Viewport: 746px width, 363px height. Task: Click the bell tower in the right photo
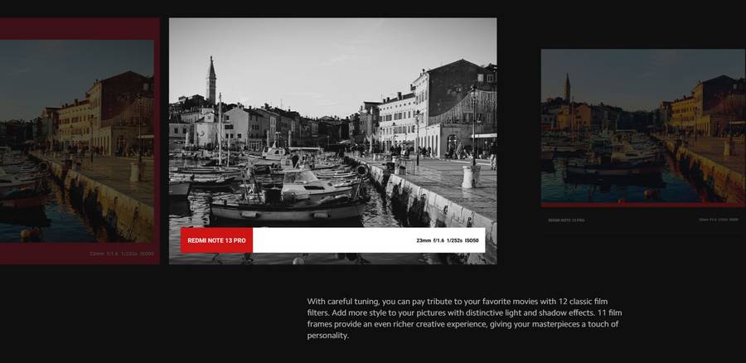coord(568,90)
